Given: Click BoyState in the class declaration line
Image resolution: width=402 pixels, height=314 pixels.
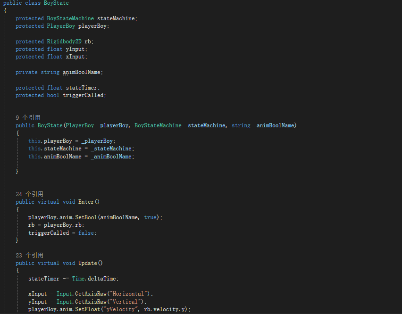Looking at the screenshot, I should click(x=56, y=3).
